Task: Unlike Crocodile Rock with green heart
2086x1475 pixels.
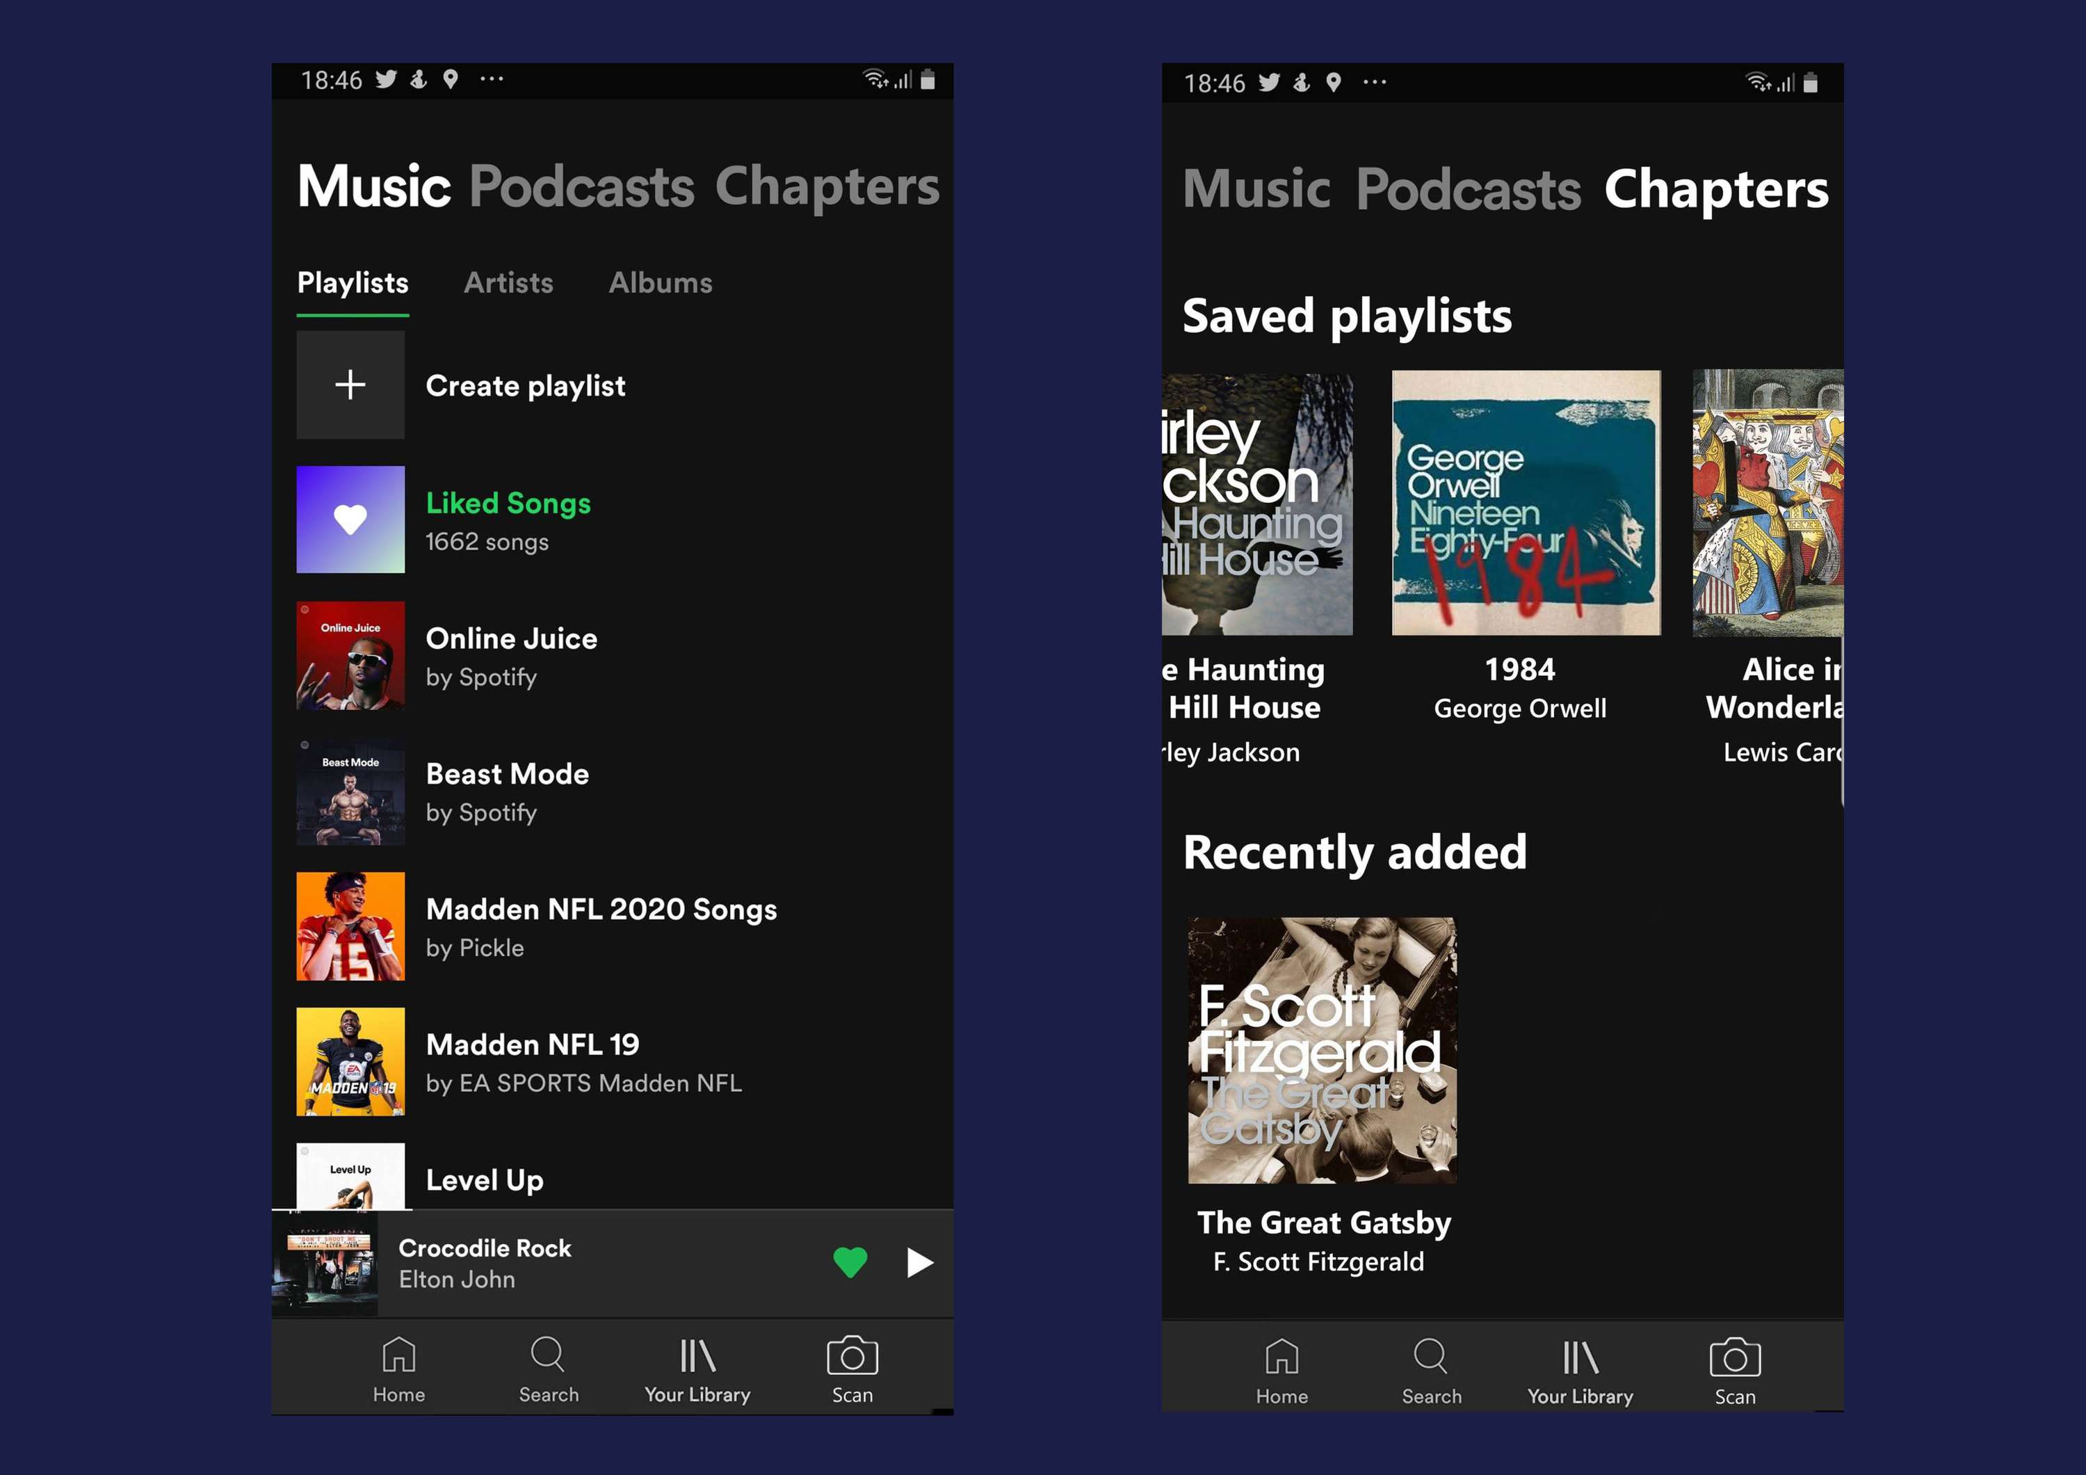Action: pyautogui.click(x=850, y=1262)
